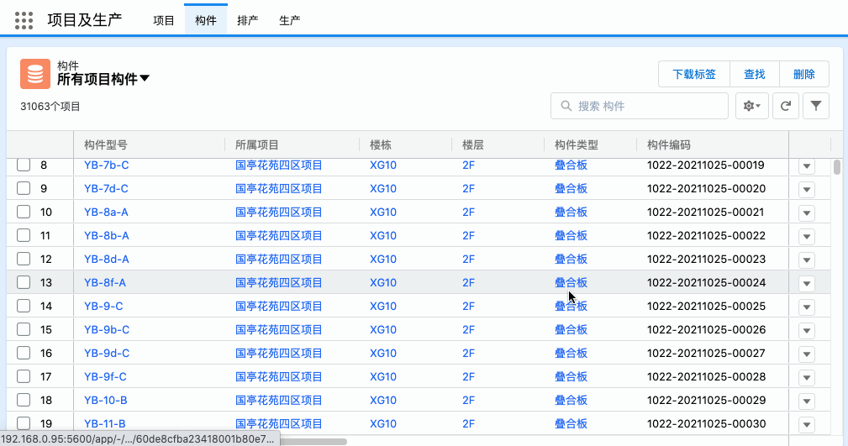
Task: Switch to the 排产 tab
Action: pyautogui.click(x=248, y=20)
